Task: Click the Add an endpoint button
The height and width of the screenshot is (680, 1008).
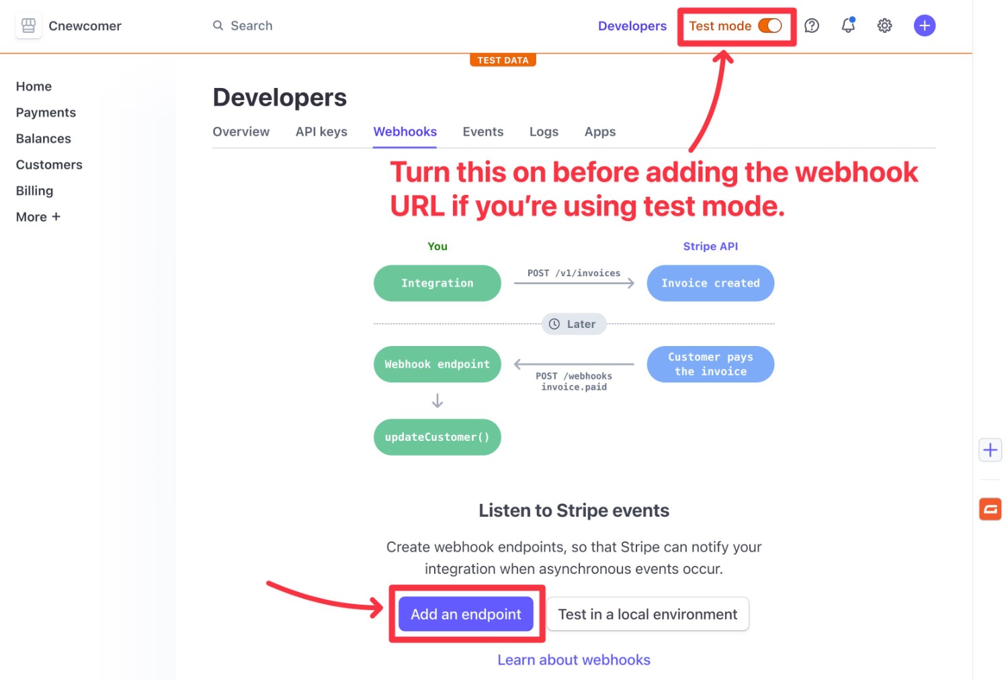Action: coord(466,613)
